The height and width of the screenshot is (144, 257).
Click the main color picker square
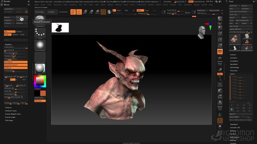click(x=40, y=81)
